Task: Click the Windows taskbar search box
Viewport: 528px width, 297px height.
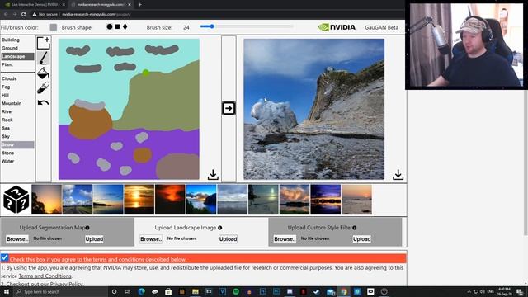Action: tap(60, 291)
